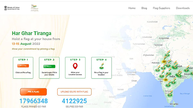Click the Sri Lanka label on map
The image size is (193, 108).
174,104
